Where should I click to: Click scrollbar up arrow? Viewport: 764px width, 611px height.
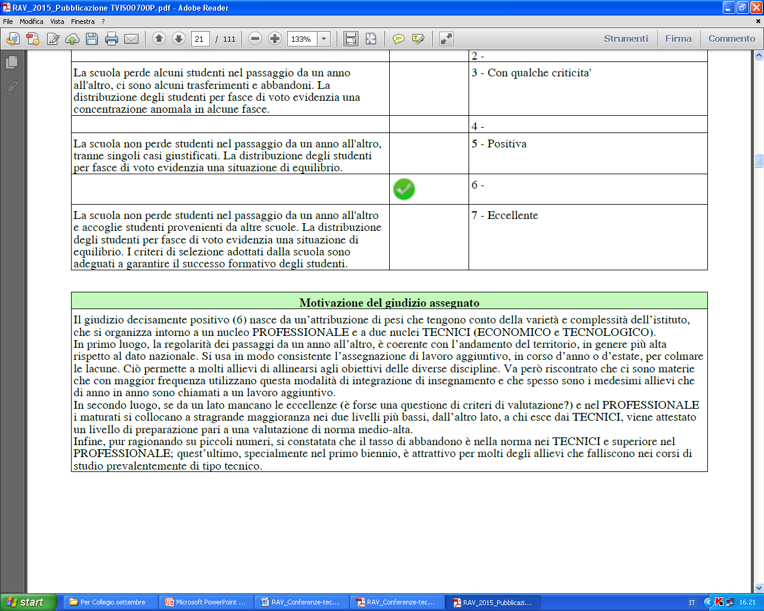pos(759,55)
